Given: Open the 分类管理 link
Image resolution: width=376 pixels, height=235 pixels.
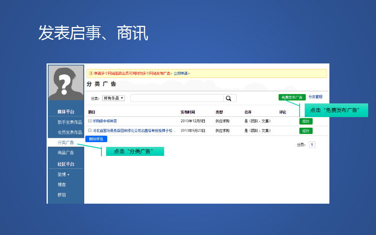Looking at the screenshot, I should 315,97.
